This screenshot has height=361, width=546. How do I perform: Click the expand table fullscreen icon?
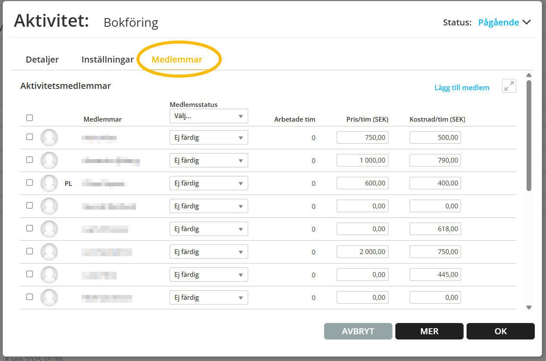(509, 86)
